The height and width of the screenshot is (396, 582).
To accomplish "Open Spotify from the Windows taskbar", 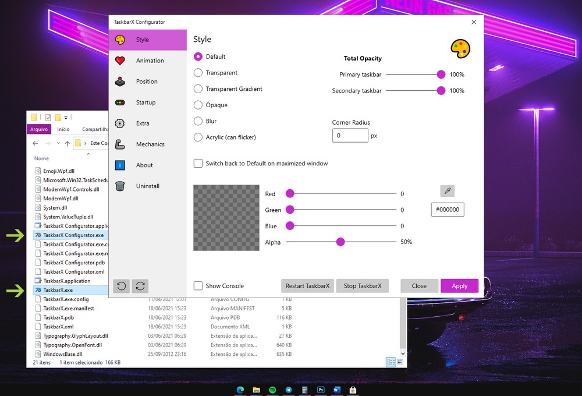I will tap(272, 390).
